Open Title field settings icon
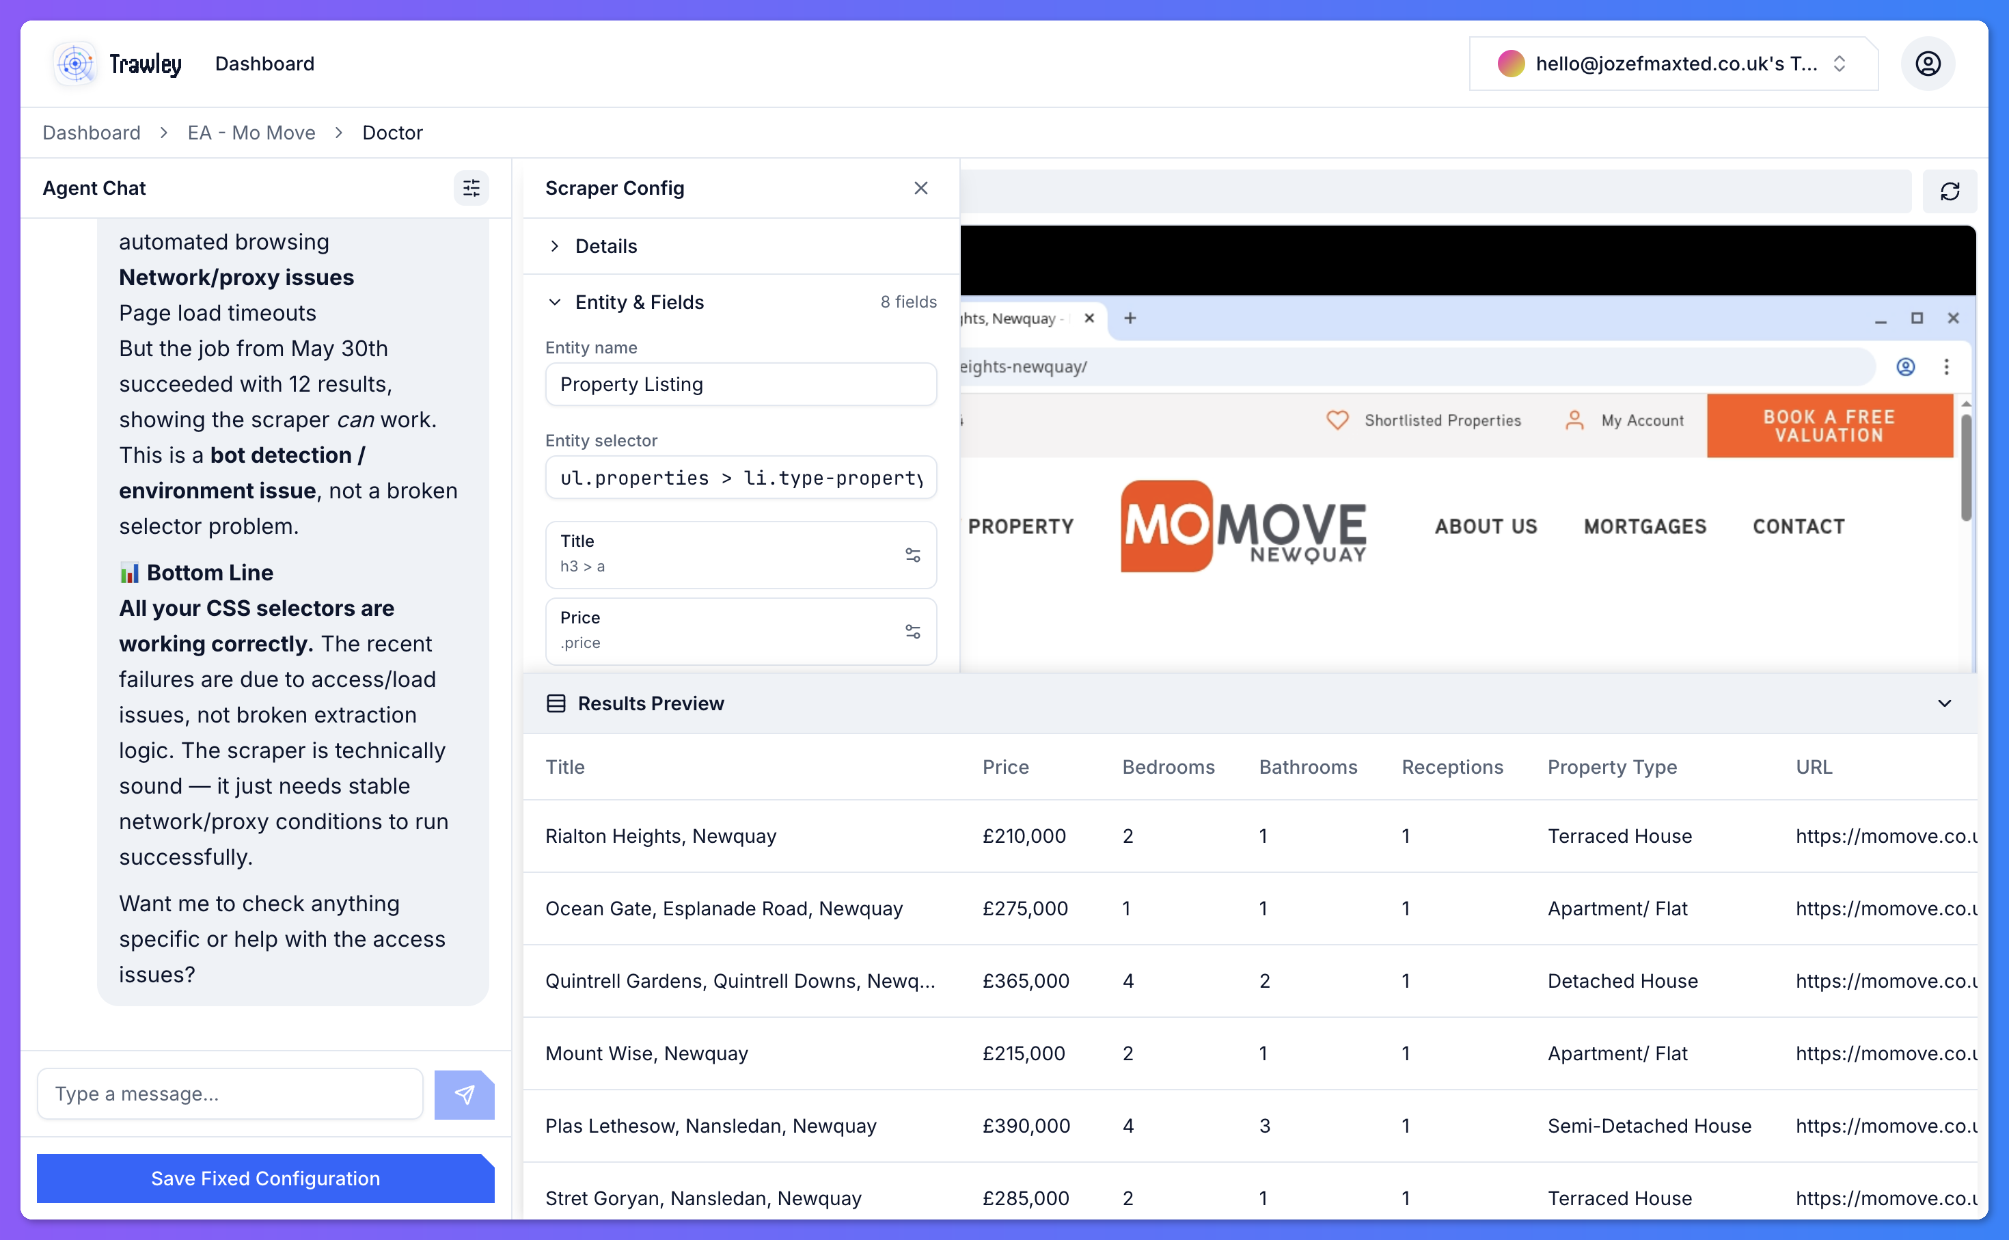Image resolution: width=2009 pixels, height=1240 pixels. pos(912,555)
